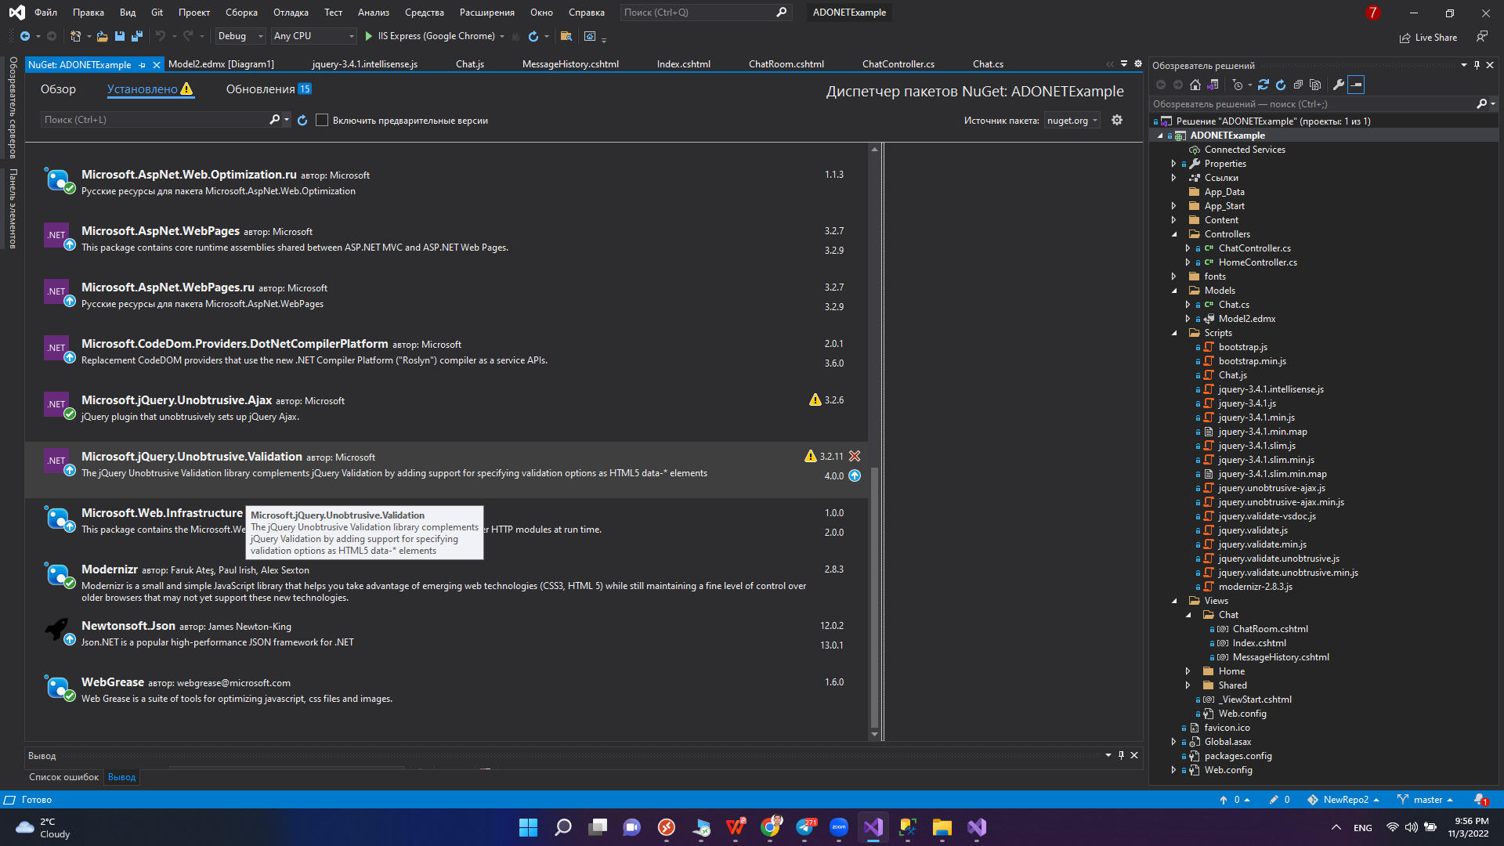This screenshot has height=846, width=1504.
Task: Toggle Preview Selected Items in Solution Explorer
Action: 1356,85
